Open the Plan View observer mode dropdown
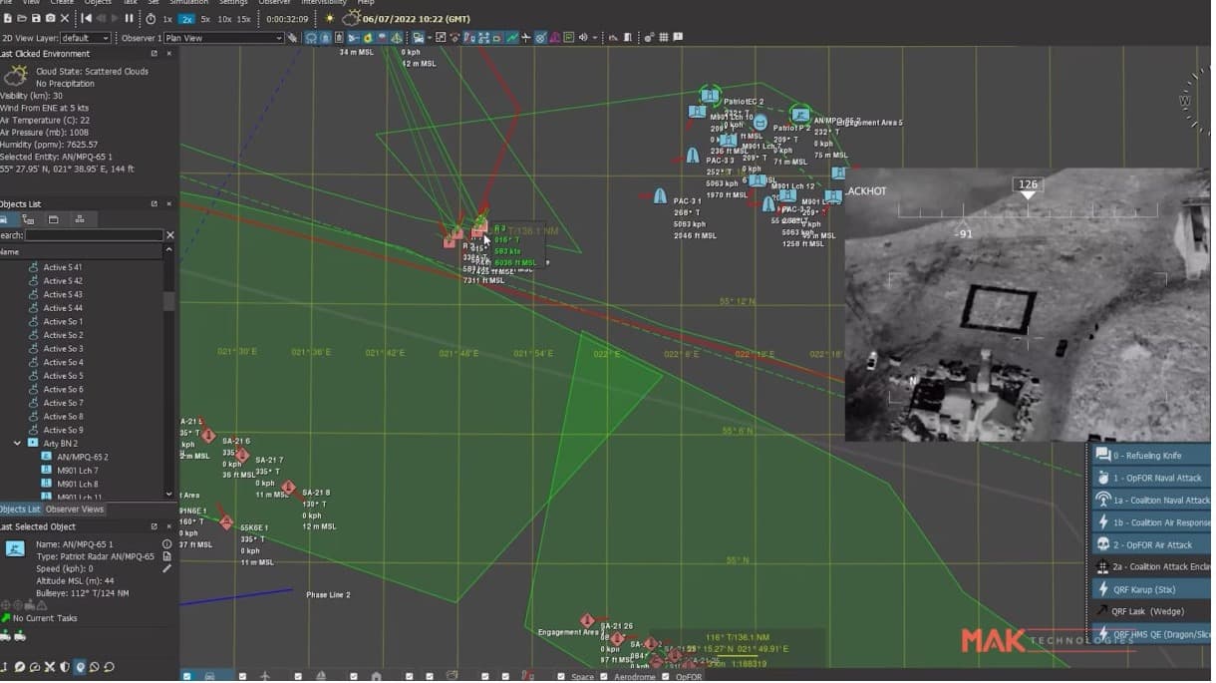Screen dimensions: 1216x683 (x=224, y=38)
